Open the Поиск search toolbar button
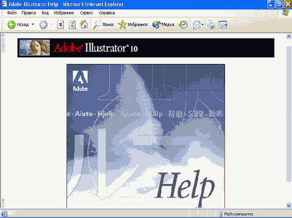The width and height of the screenshot is (292, 218). pyautogui.click(x=103, y=24)
